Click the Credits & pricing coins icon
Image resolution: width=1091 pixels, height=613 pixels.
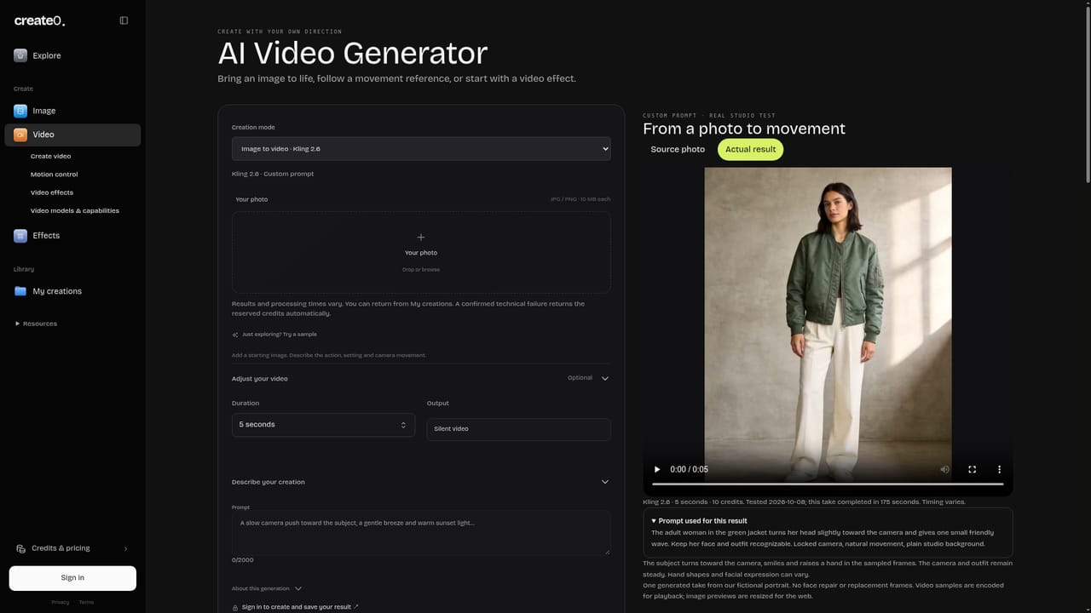point(21,548)
